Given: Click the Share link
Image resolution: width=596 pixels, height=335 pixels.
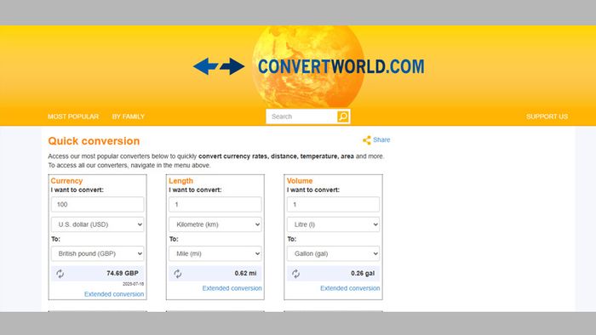Looking at the screenshot, I should tap(381, 140).
